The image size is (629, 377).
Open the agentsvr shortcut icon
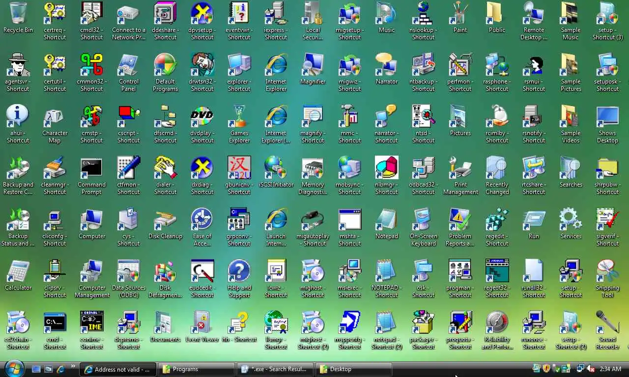18,65
